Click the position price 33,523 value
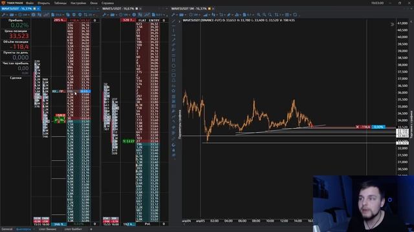 [x=19, y=36]
